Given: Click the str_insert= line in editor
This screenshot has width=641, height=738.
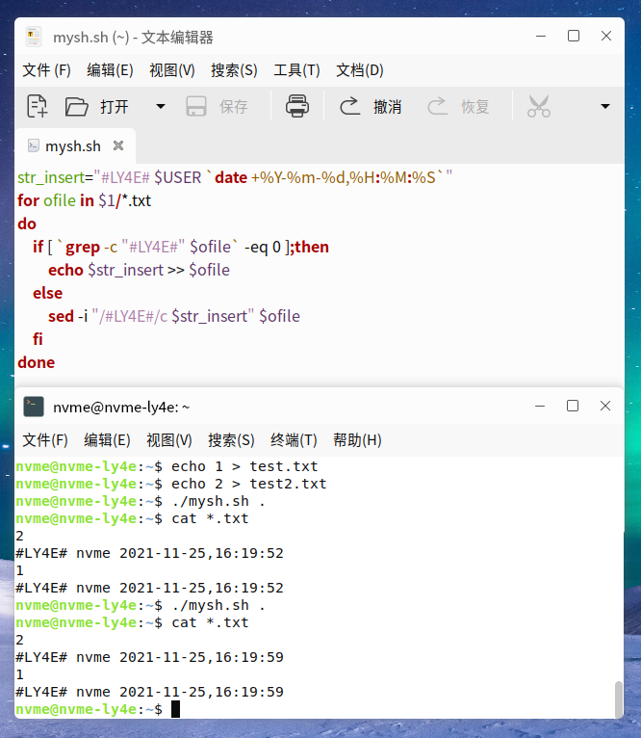Looking at the screenshot, I should [x=235, y=177].
